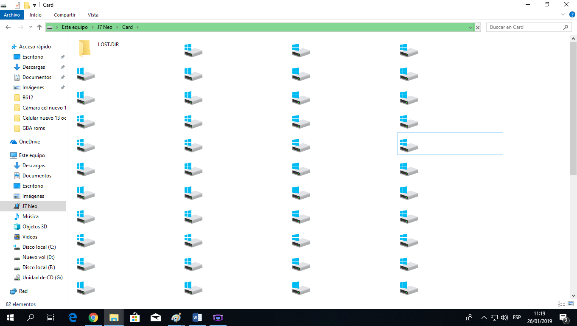Click the vertical scrollbar down arrow

click(573, 296)
